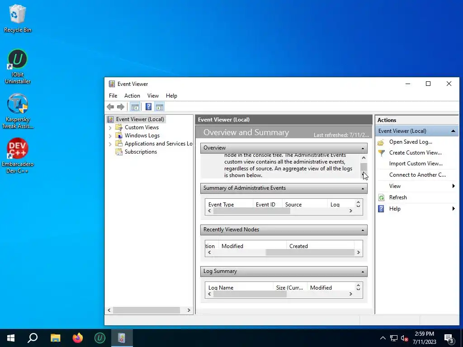Click the Subscriptions icon in tree
This screenshot has height=347, width=463.
click(119, 152)
